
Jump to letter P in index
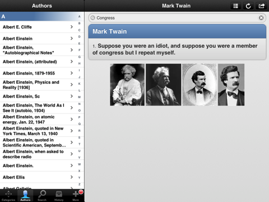click(x=80, y=117)
